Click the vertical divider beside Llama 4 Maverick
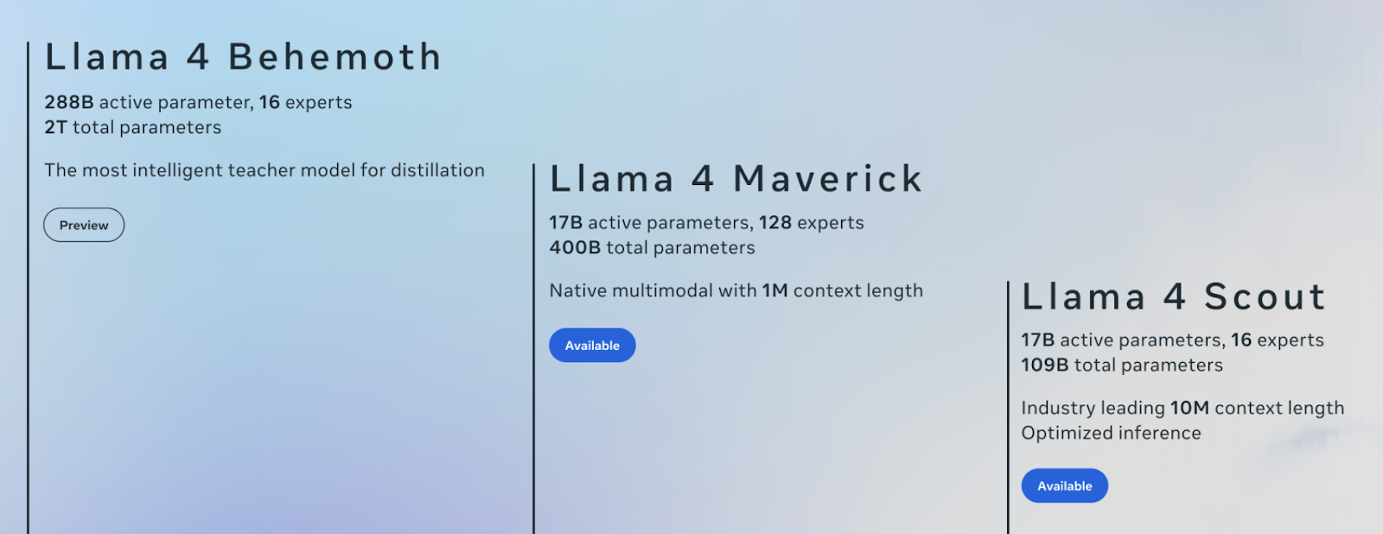The width and height of the screenshot is (1383, 534). [x=534, y=349]
